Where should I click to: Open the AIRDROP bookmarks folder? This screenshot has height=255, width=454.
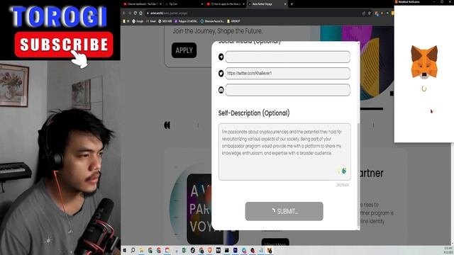[x=233, y=21]
